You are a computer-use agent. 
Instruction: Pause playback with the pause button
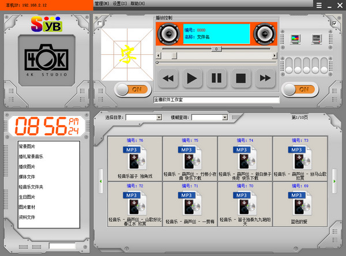216,77
